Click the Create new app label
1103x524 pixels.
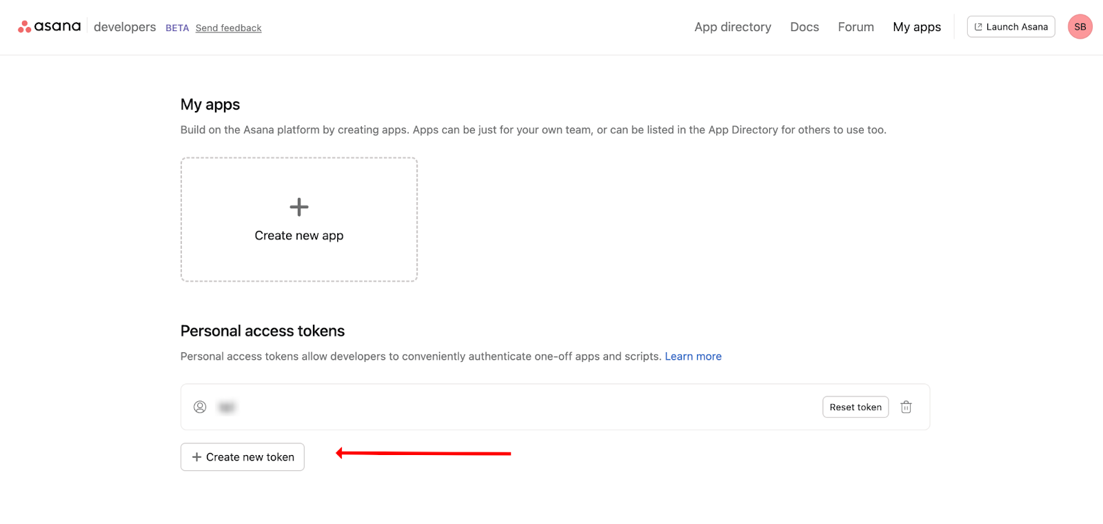click(x=299, y=236)
